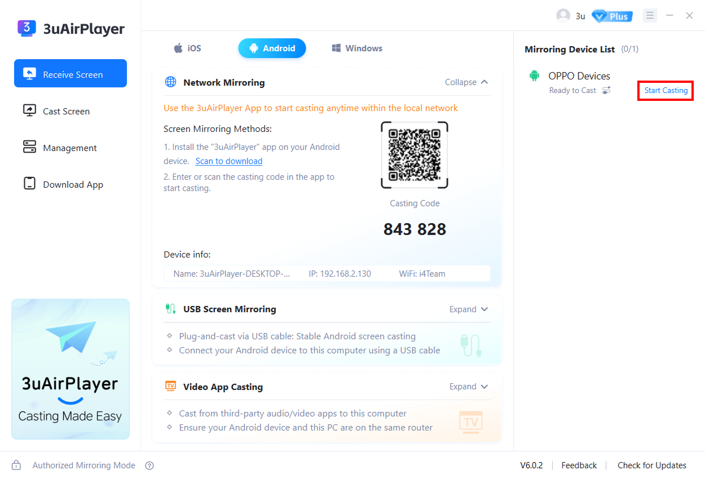Click the Scan to download link
Image resolution: width=705 pixels, height=479 pixels.
[x=229, y=161]
